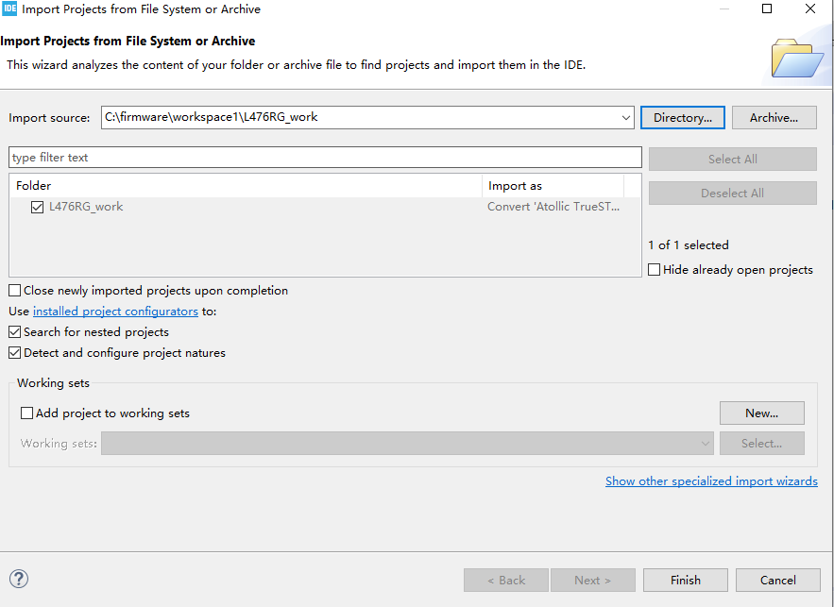Uncheck the L476RG_work folder checkbox
The width and height of the screenshot is (834, 607).
38,208
